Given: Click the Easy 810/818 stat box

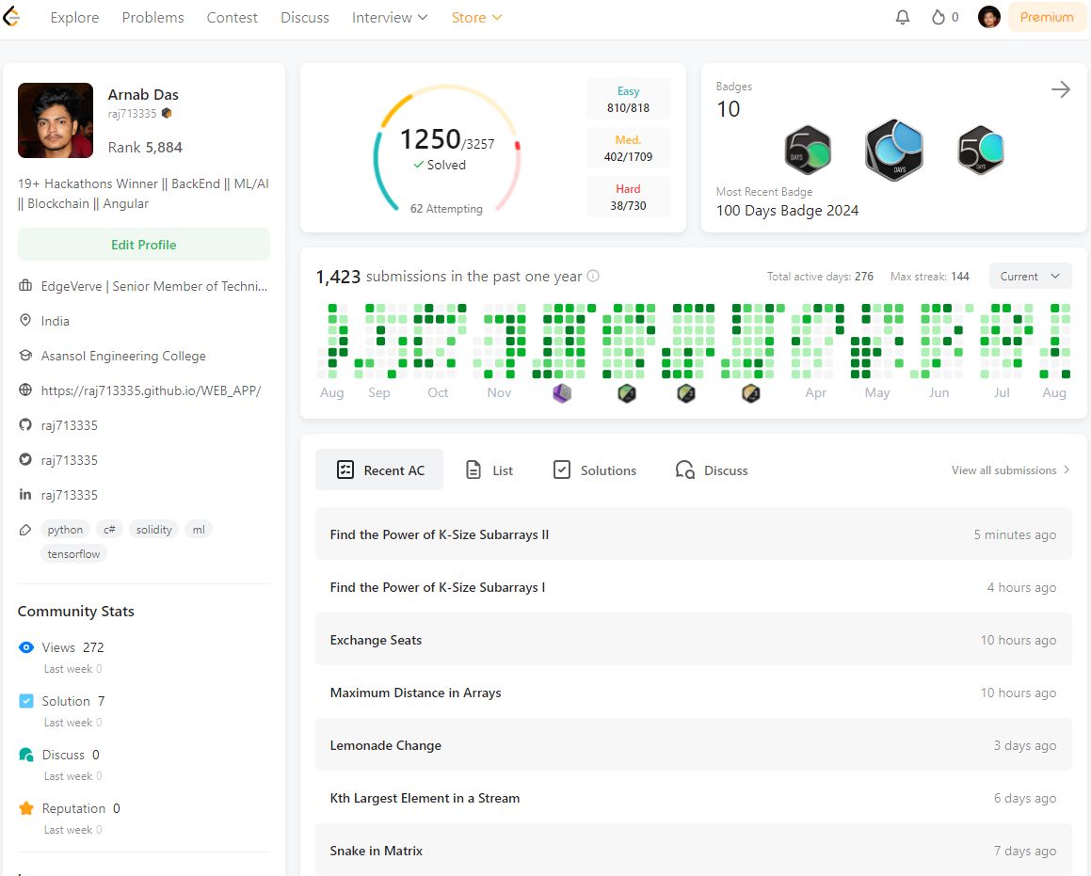Looking at the screenshot, I should [x=628, y=100].
